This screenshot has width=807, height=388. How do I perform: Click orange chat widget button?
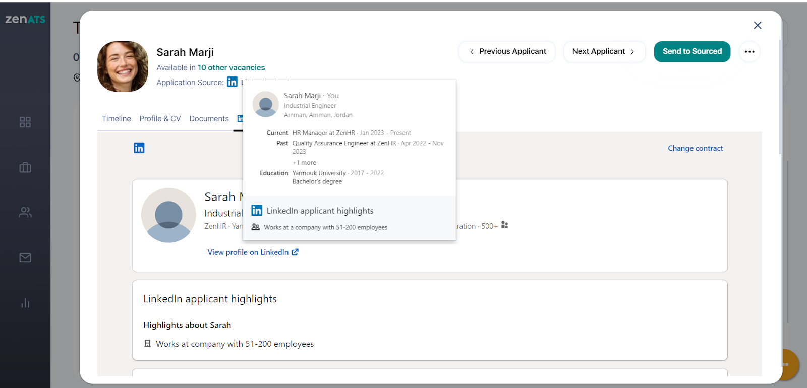[x=791, y=364]
